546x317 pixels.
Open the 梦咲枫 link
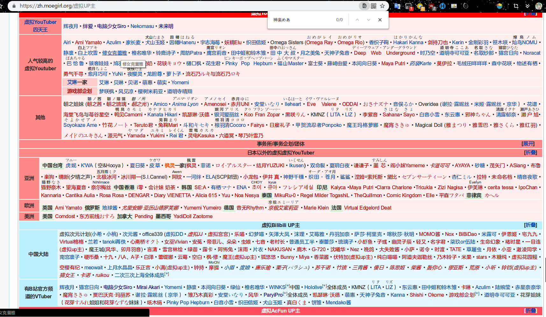pos(106,91)
